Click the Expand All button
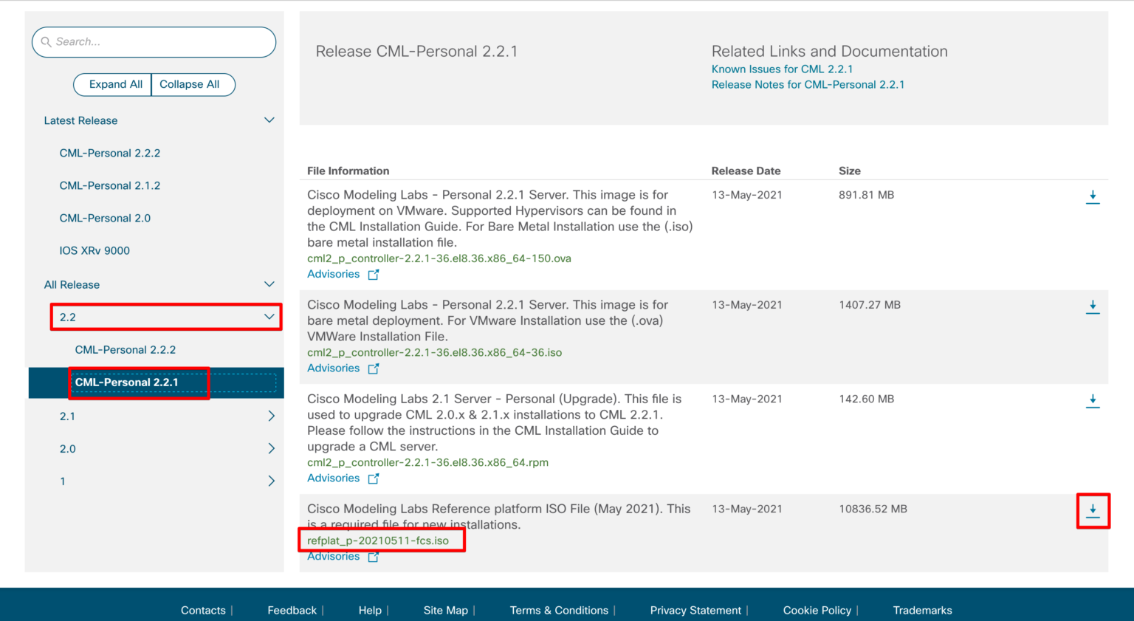Screen dimensions: 1134x621 (115, 85)
